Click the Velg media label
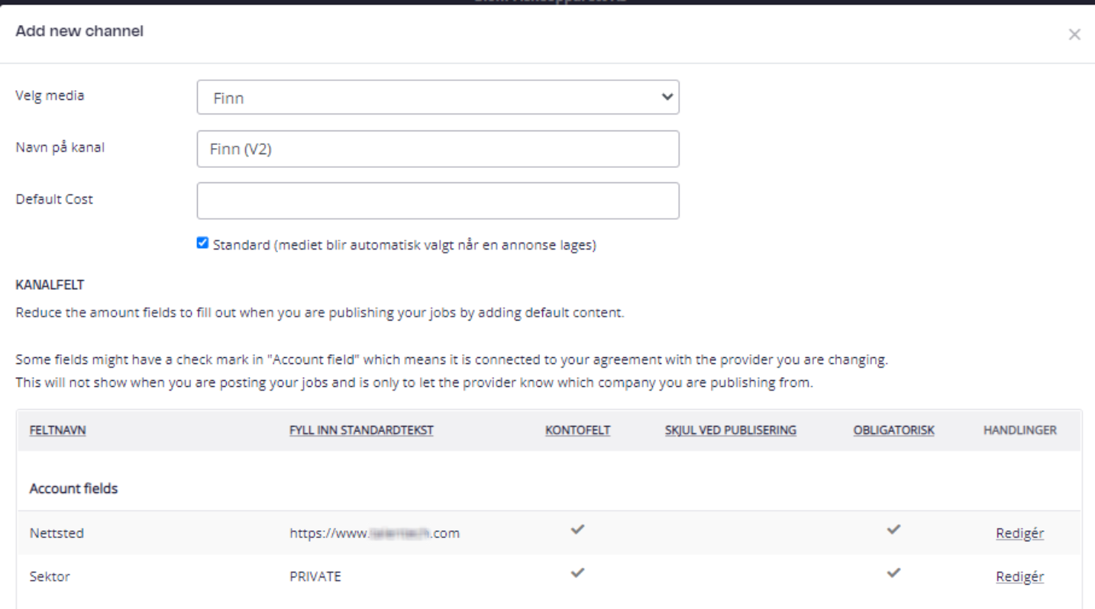The height and width of the screenshot is (609, 1095). (50, 95)
